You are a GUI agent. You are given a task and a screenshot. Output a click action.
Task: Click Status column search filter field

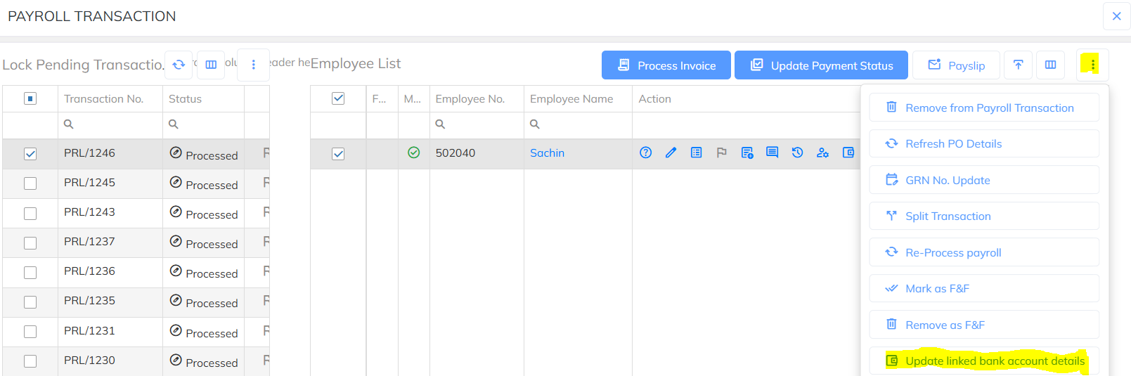click(204, 124)
